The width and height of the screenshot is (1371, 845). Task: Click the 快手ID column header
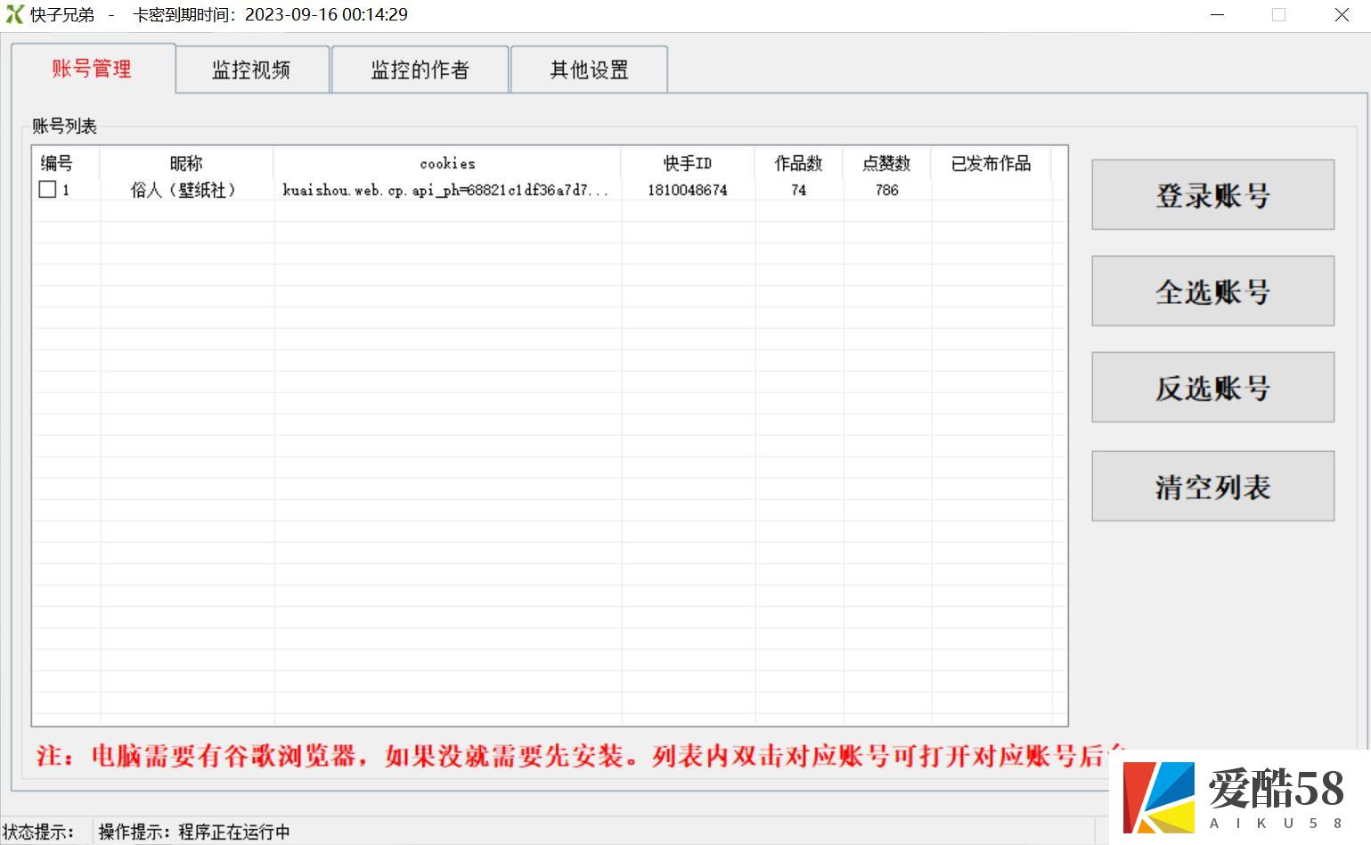pos(688,163)
